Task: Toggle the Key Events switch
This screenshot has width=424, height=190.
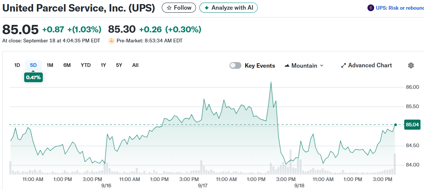Action: pyautogui.click(x=235, y=65)
